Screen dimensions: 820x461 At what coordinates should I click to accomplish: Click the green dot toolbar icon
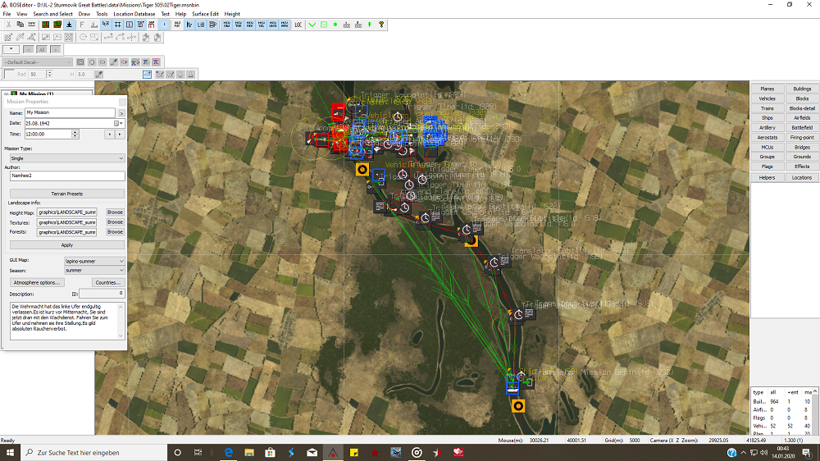(x=335, y=25)
